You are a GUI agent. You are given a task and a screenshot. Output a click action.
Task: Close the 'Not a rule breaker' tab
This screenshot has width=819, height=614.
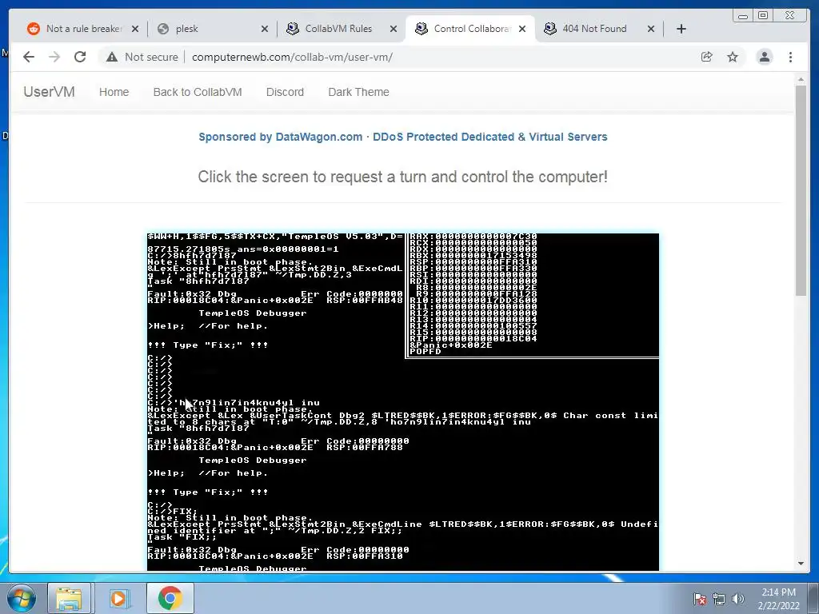135,30
